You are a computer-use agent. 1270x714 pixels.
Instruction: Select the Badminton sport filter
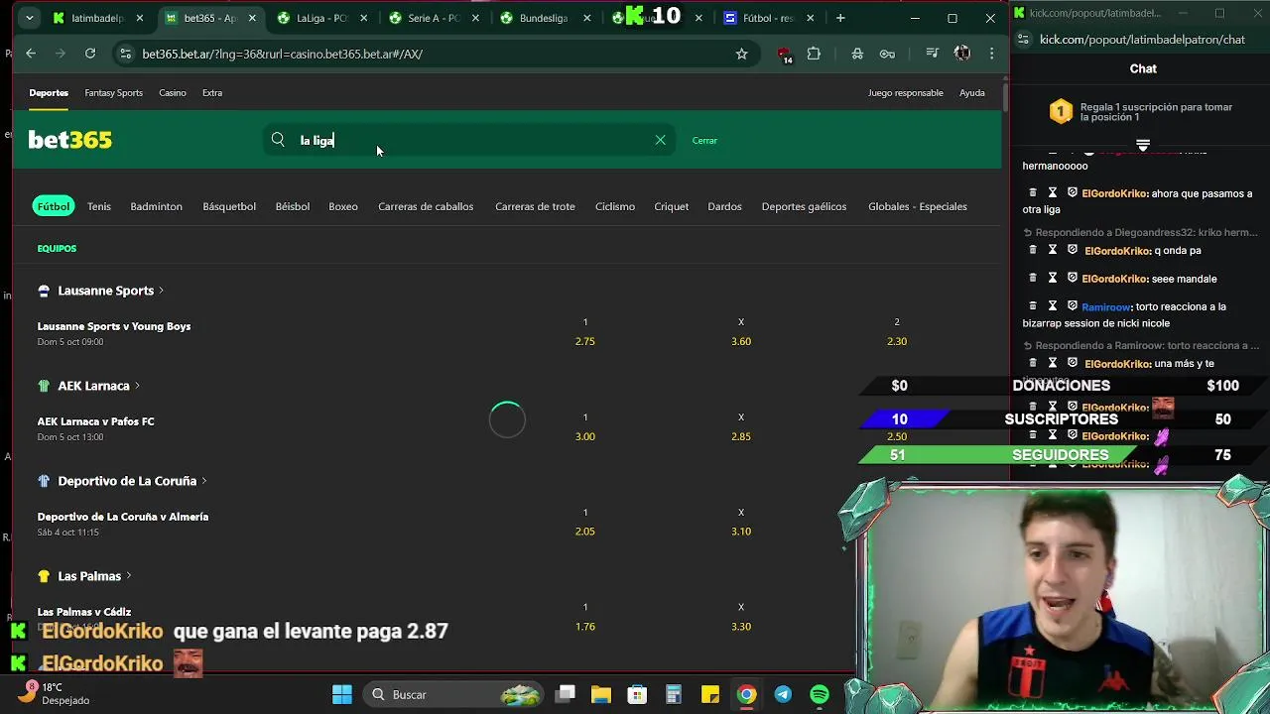click(156, 206)
